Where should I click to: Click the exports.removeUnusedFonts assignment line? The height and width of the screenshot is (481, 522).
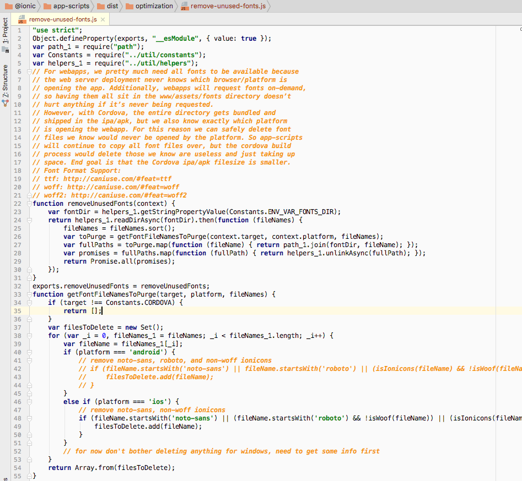(121, 286)
